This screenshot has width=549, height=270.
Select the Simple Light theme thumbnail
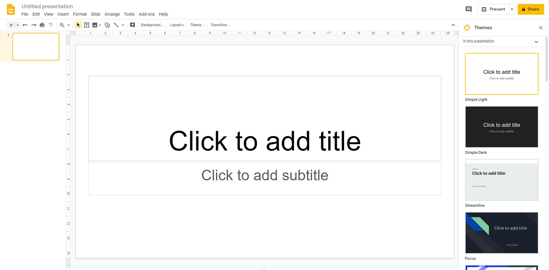(x=502, y=74)
